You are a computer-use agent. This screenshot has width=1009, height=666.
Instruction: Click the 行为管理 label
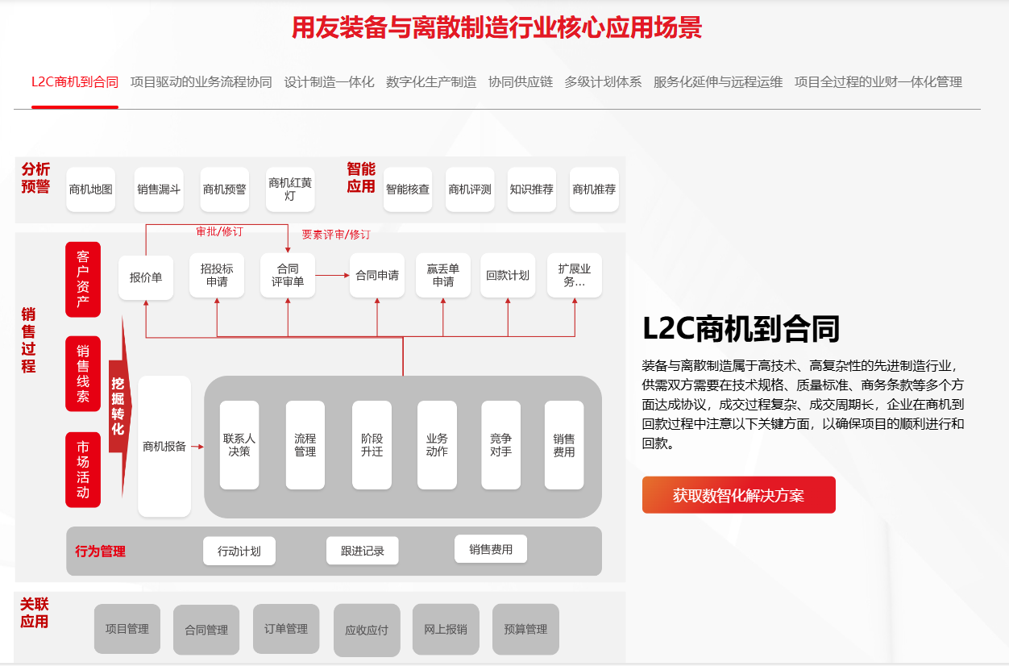[101, 552]
